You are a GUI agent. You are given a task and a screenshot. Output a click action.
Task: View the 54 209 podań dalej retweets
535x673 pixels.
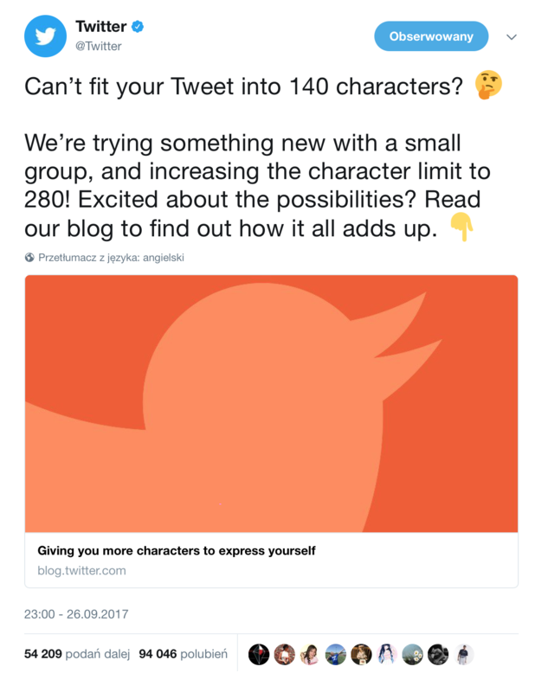coord(76,654)
